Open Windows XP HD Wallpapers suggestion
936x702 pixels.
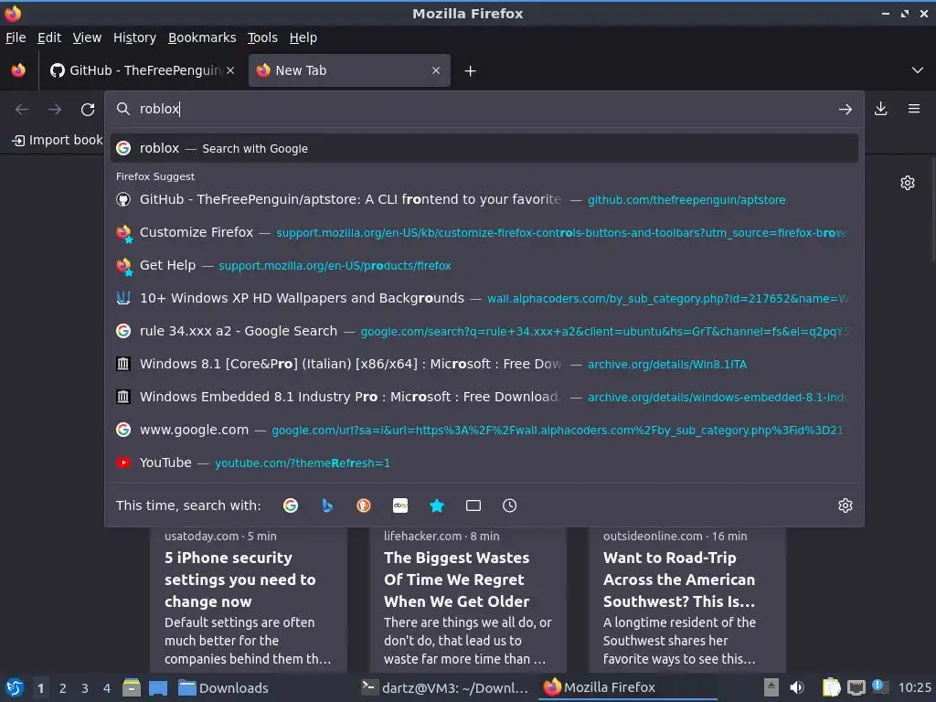click(x=484, y=298)
